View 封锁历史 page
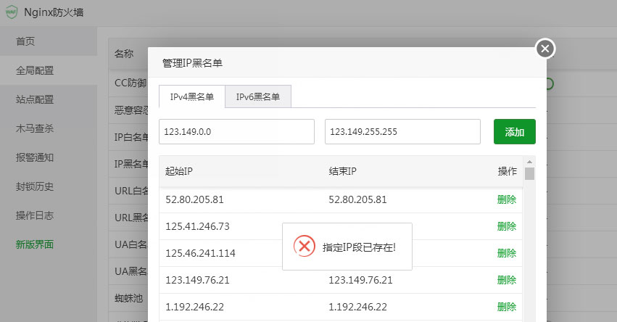617x322 pixels. (x=35, y=186)
